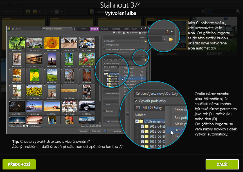
Task: Toggle the Otočit obrázky checkbox
Action: click(x=104, y=121)
